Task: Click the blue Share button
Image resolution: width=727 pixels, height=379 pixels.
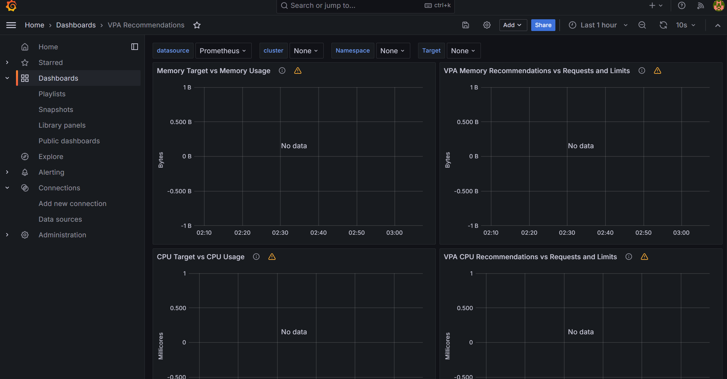Action: 543,25
